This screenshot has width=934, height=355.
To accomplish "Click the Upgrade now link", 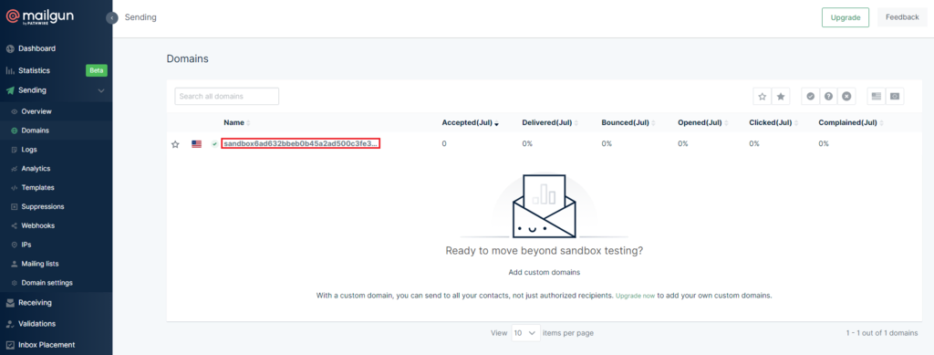I will [635, 296].
